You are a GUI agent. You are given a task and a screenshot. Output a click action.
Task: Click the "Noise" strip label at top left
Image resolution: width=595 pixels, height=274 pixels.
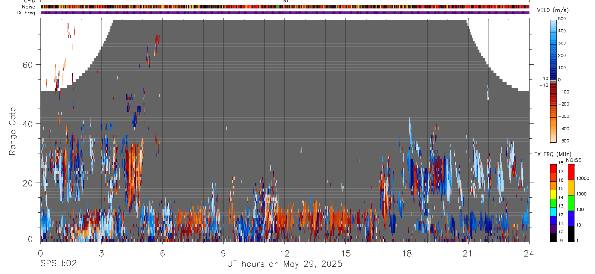[x=29, y=7]
